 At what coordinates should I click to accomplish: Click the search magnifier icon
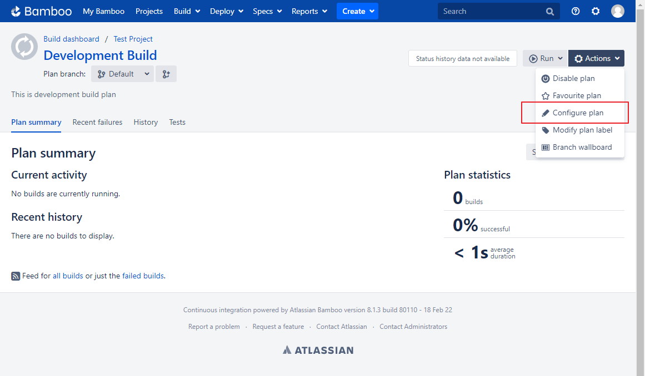click(x=550, y=12)
